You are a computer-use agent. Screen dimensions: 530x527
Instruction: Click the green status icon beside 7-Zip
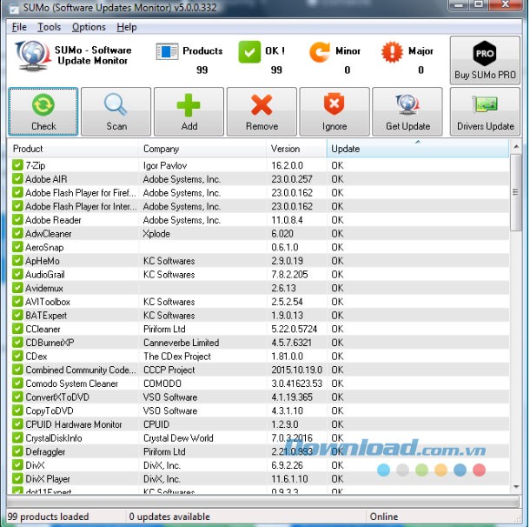click(17, 165)
